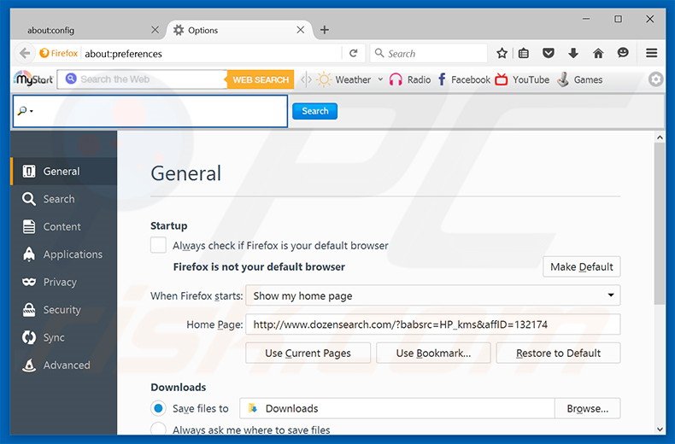
Task: Open the Applications preferences section
Action: pos(64,254)
